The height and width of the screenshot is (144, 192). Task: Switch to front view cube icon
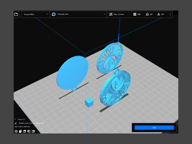(20, 132)
